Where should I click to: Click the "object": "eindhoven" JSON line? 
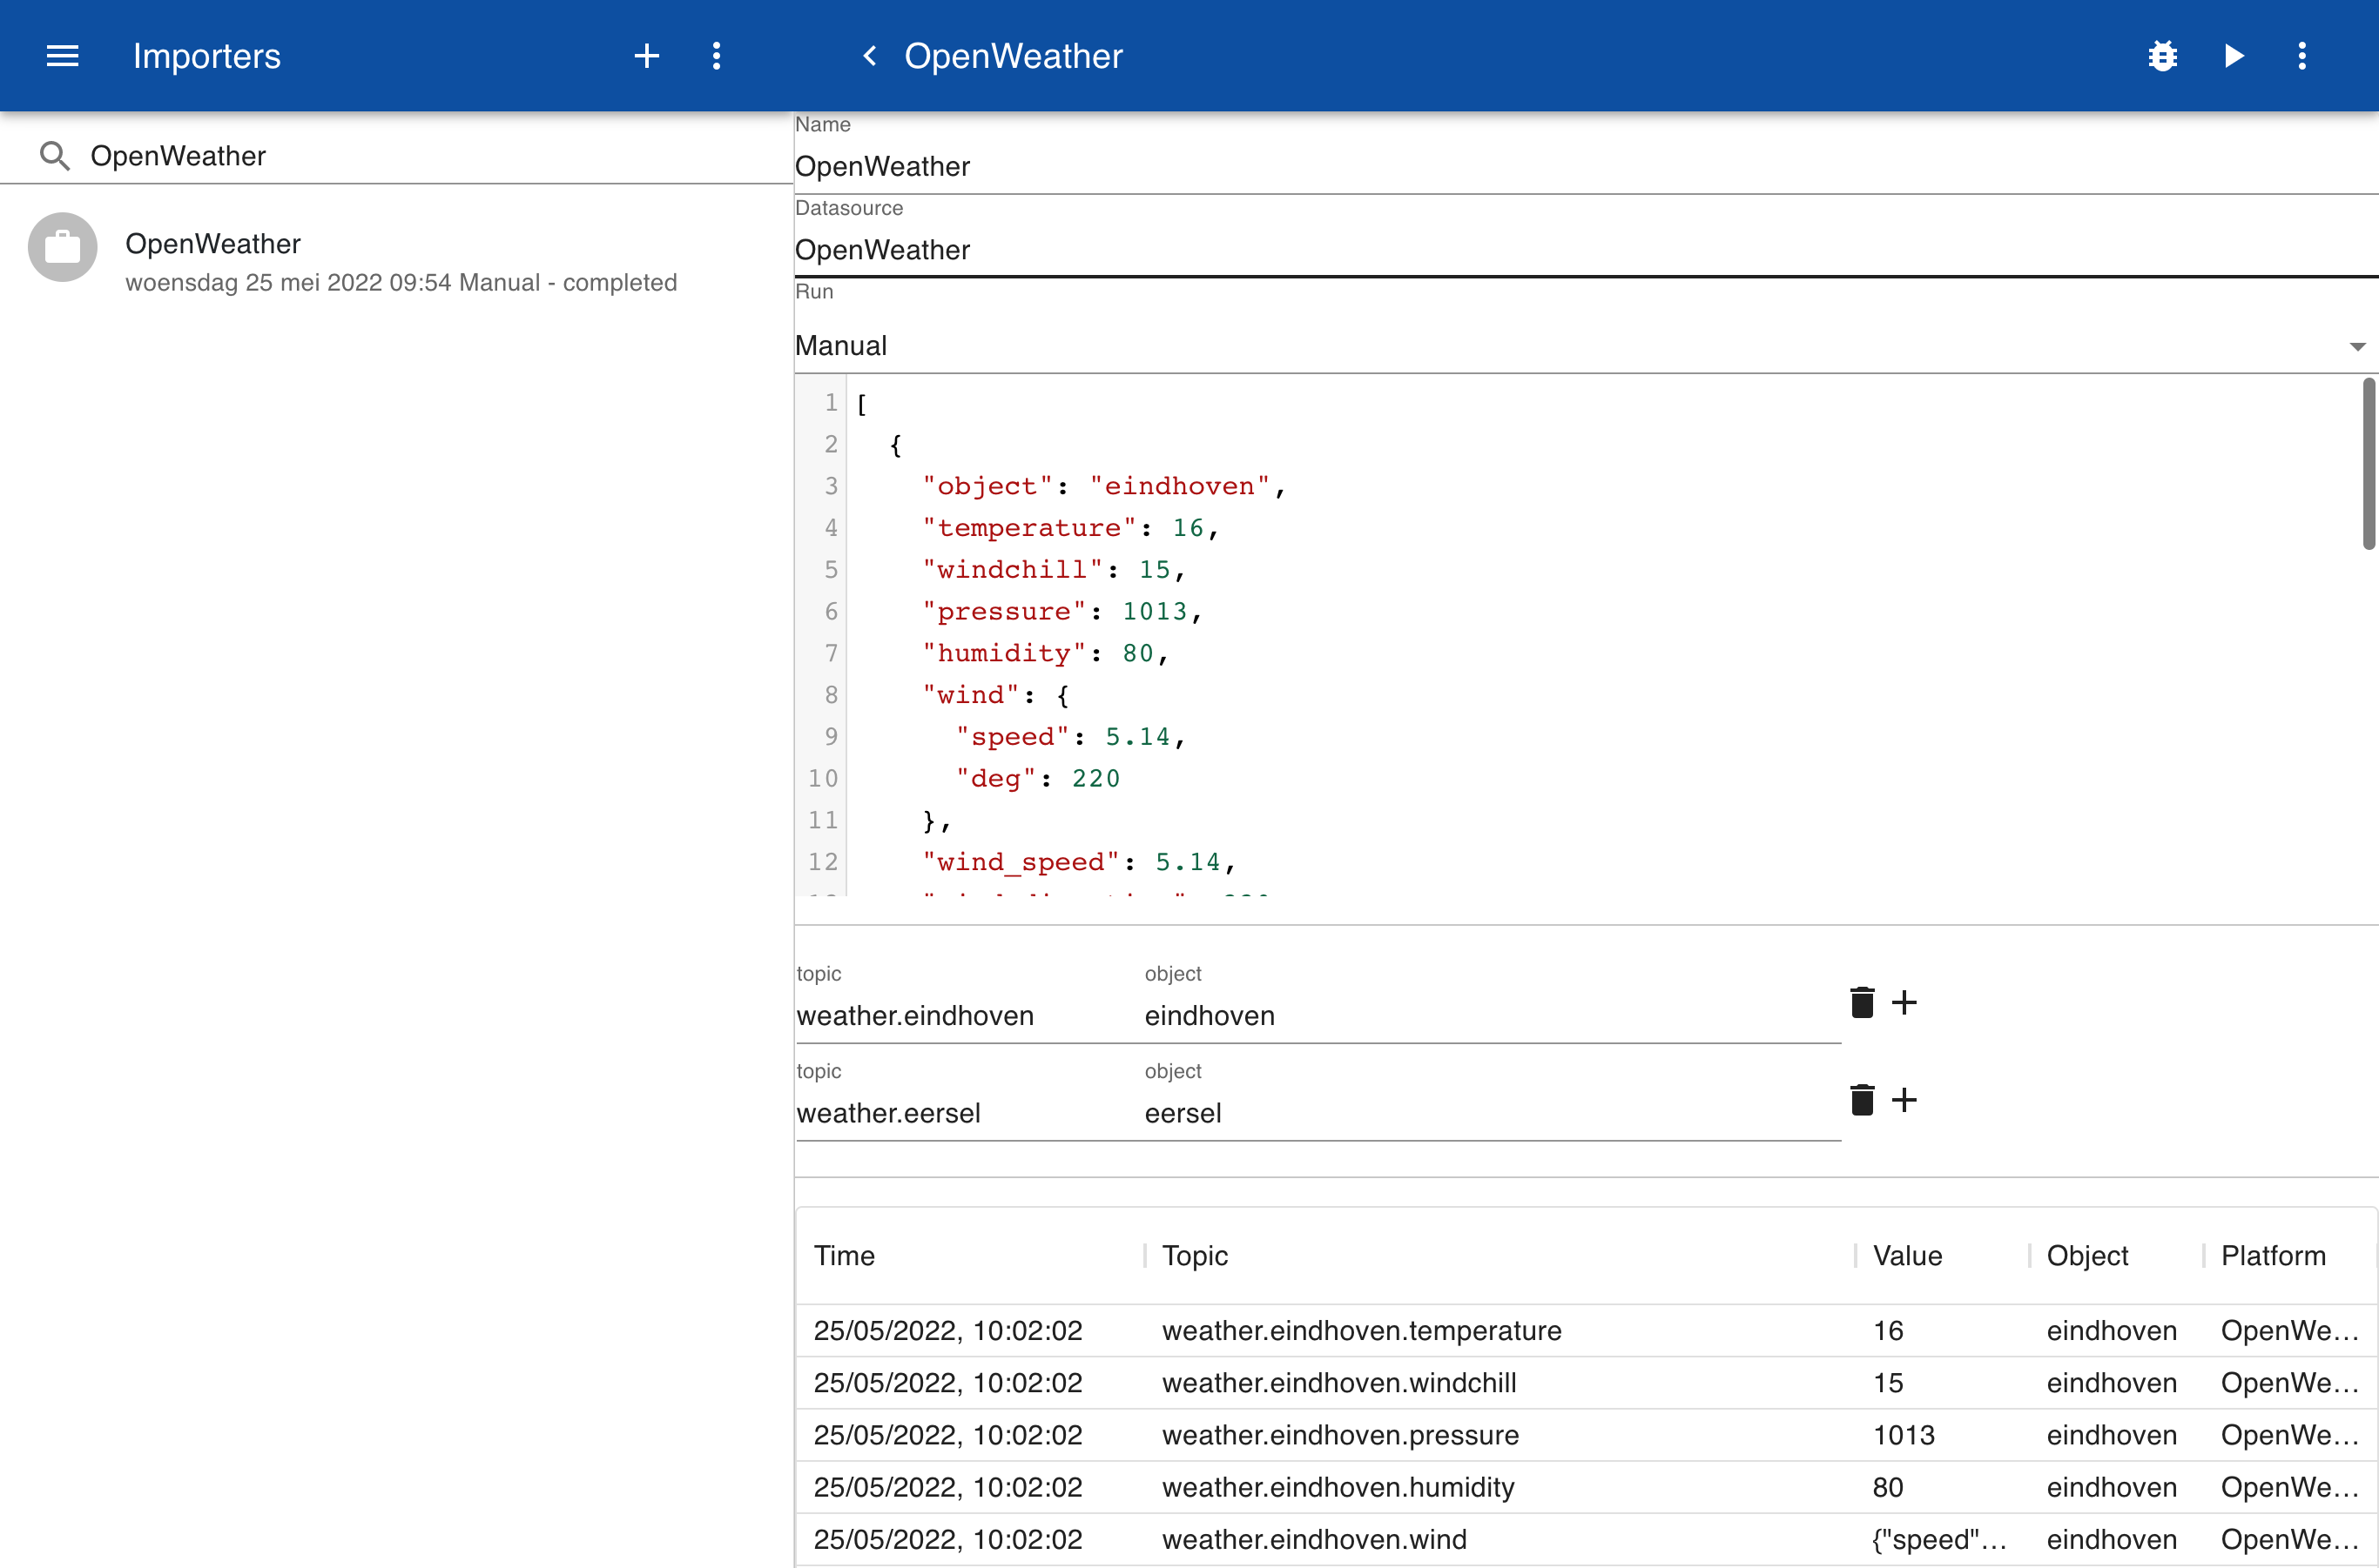pyautogui.click(x=1103, y=486)
